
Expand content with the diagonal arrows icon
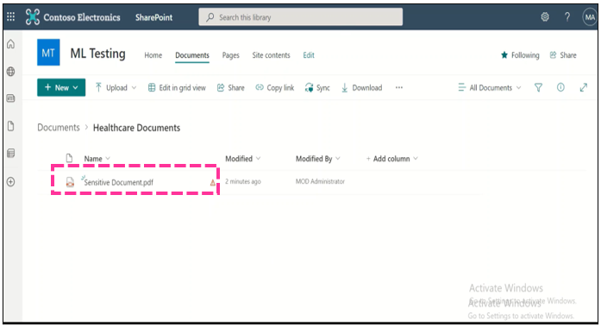point(584,87)
